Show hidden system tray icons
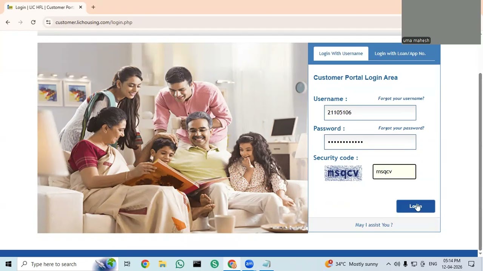This screenshot has width=483, height=271. tap(388, 264)
